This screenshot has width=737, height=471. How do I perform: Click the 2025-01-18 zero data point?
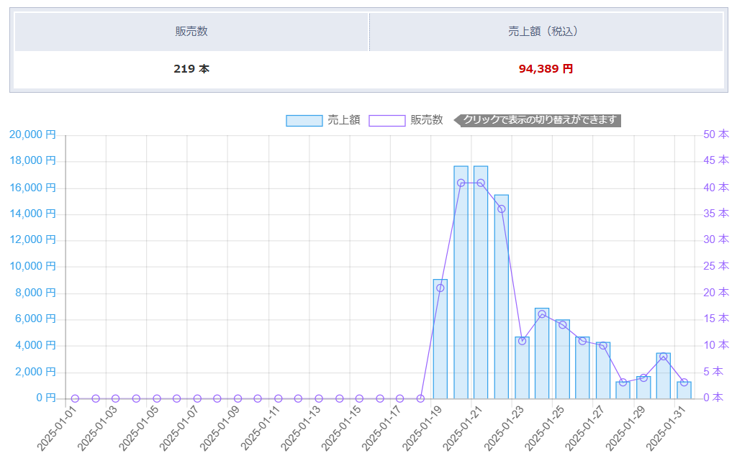point(420,398)
